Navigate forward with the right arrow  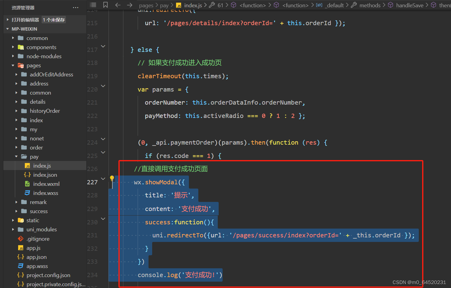[130, 5]
